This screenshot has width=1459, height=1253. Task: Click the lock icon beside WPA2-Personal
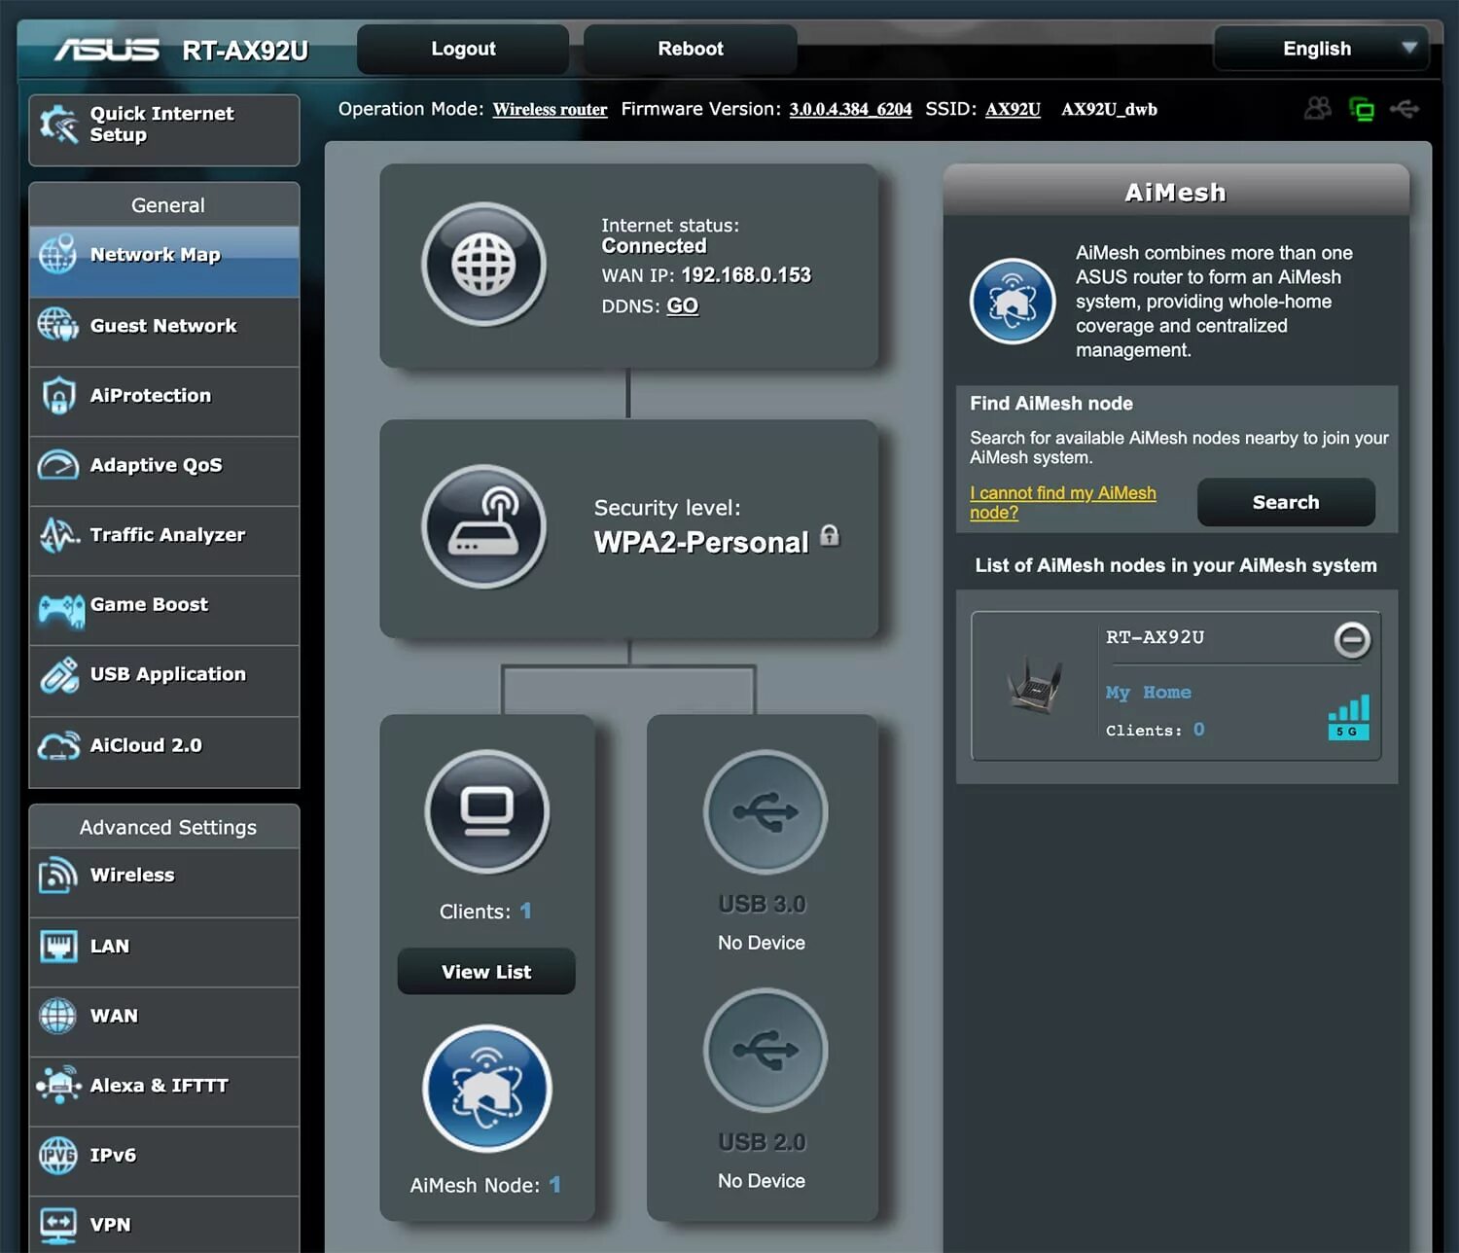tap(830, 535)
